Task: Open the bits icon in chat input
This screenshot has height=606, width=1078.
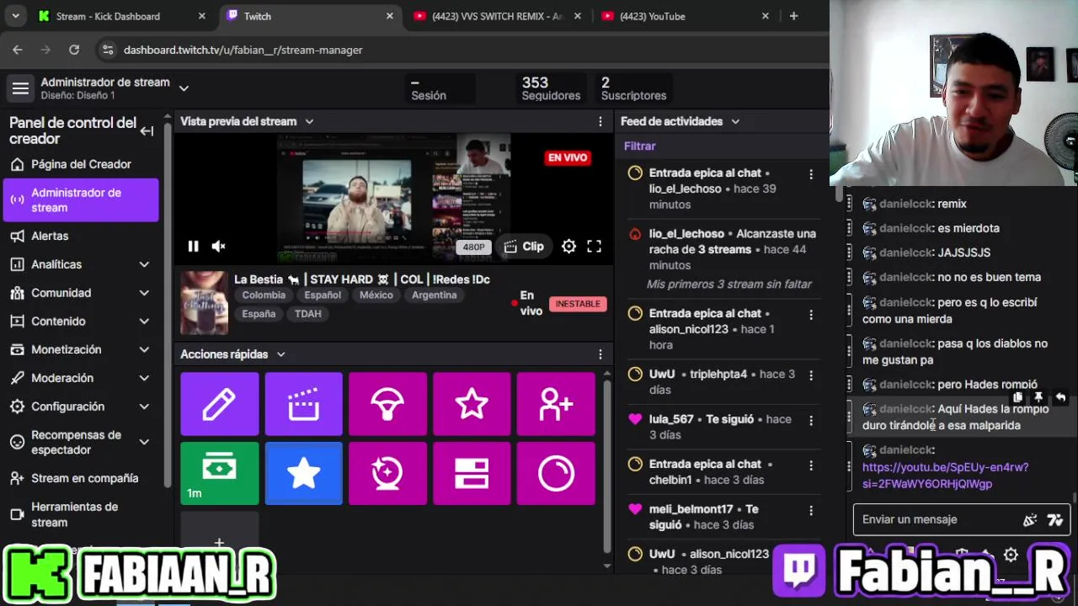Action: click(1029, 520)
